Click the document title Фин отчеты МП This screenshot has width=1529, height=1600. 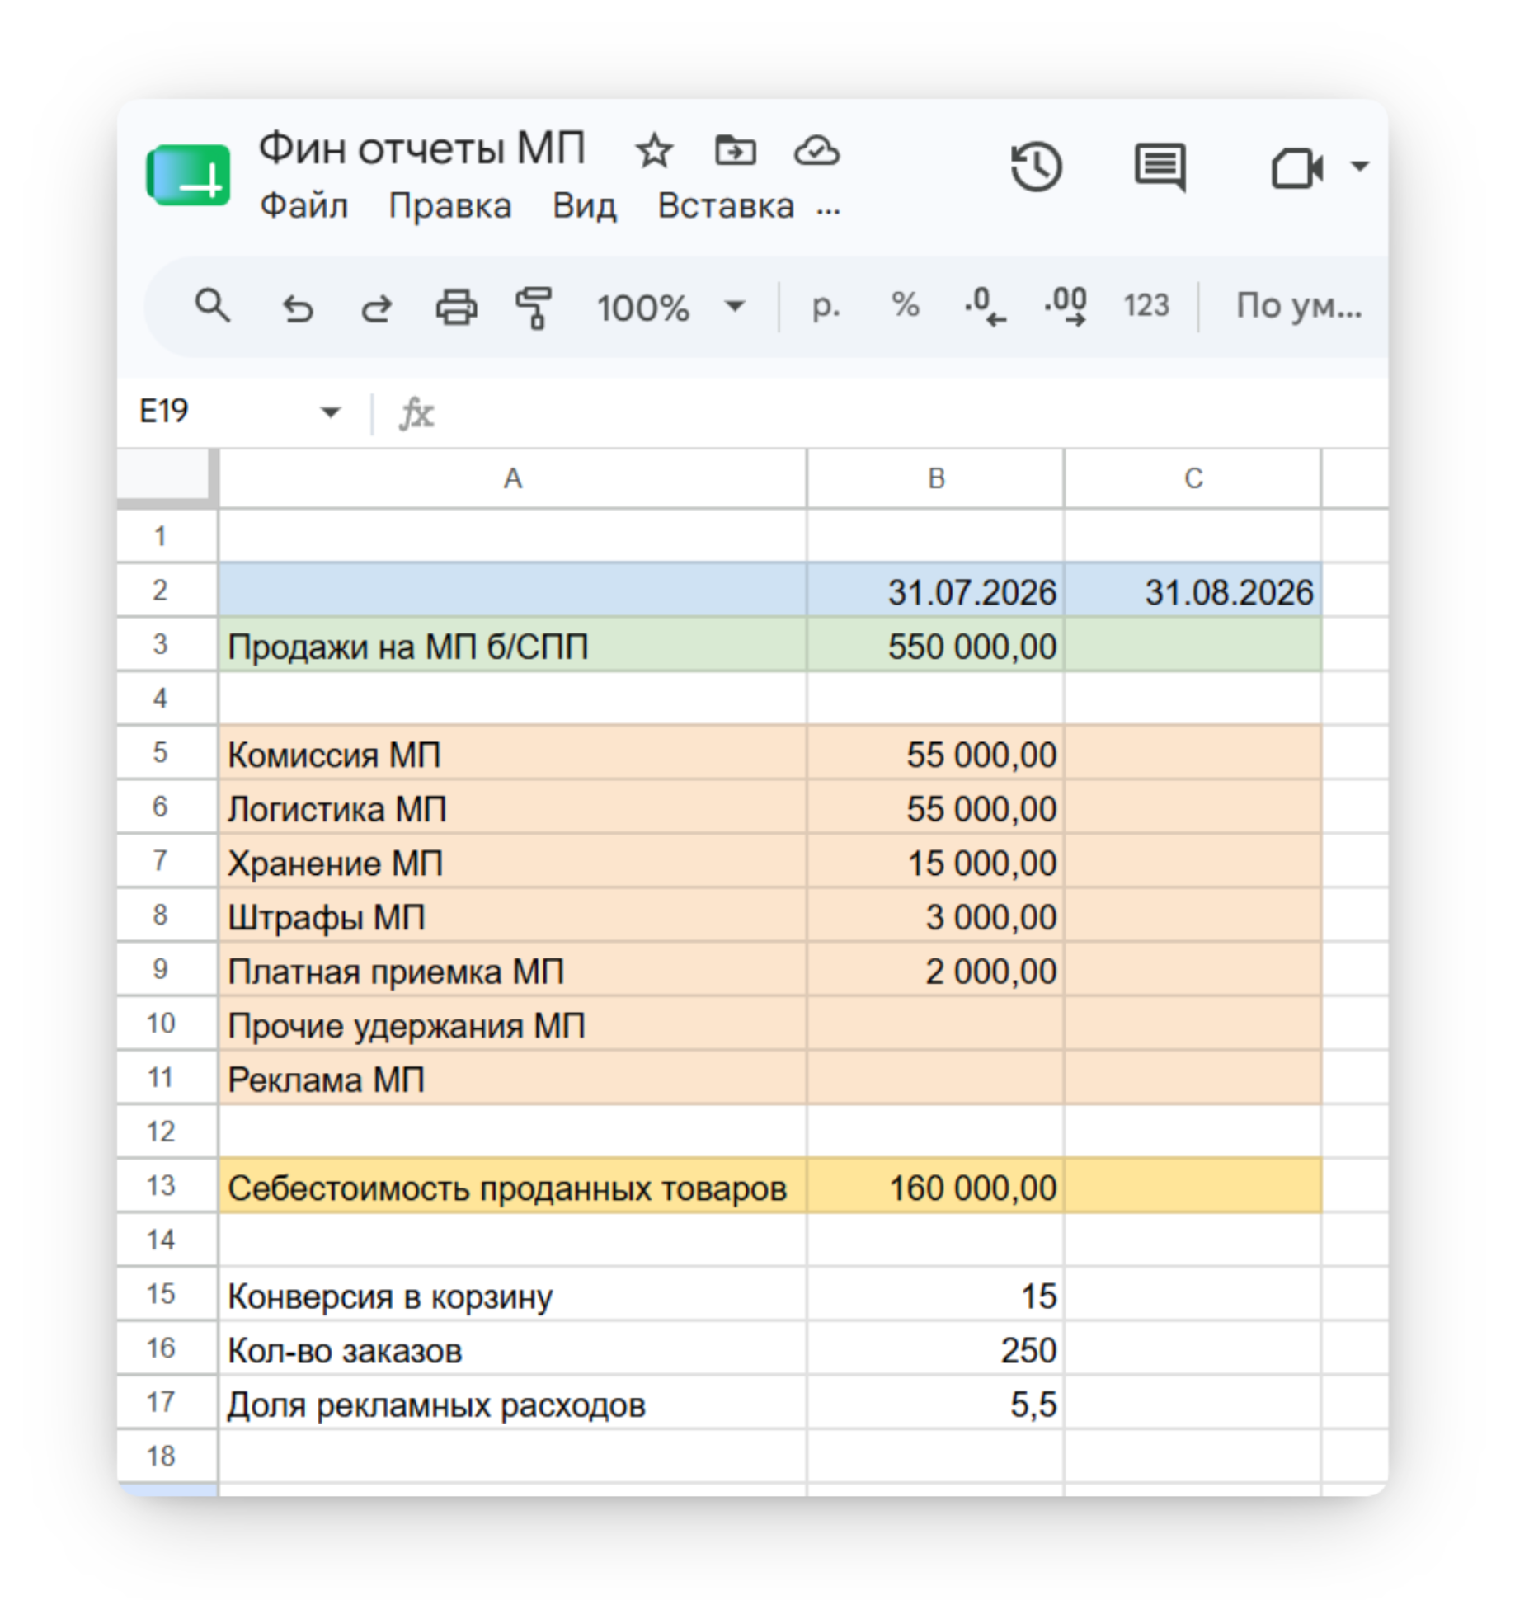421,149
